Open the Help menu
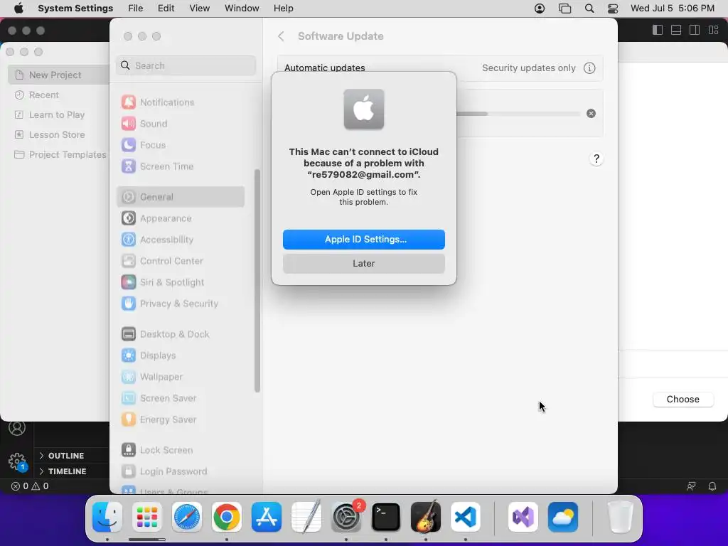The height and width of the screenshot is (546, 728). pyautogui.click(x=283, y=9)
